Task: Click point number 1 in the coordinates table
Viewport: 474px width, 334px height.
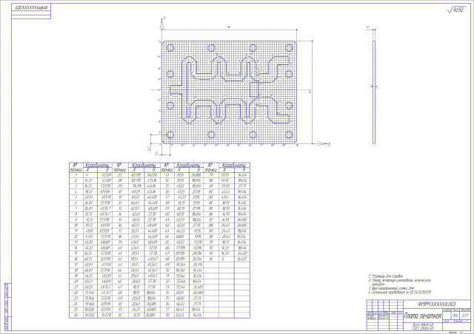Action: click(x=76, y=175)
